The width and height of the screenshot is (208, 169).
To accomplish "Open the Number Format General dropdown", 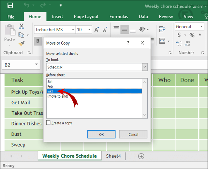I will 201,26.
